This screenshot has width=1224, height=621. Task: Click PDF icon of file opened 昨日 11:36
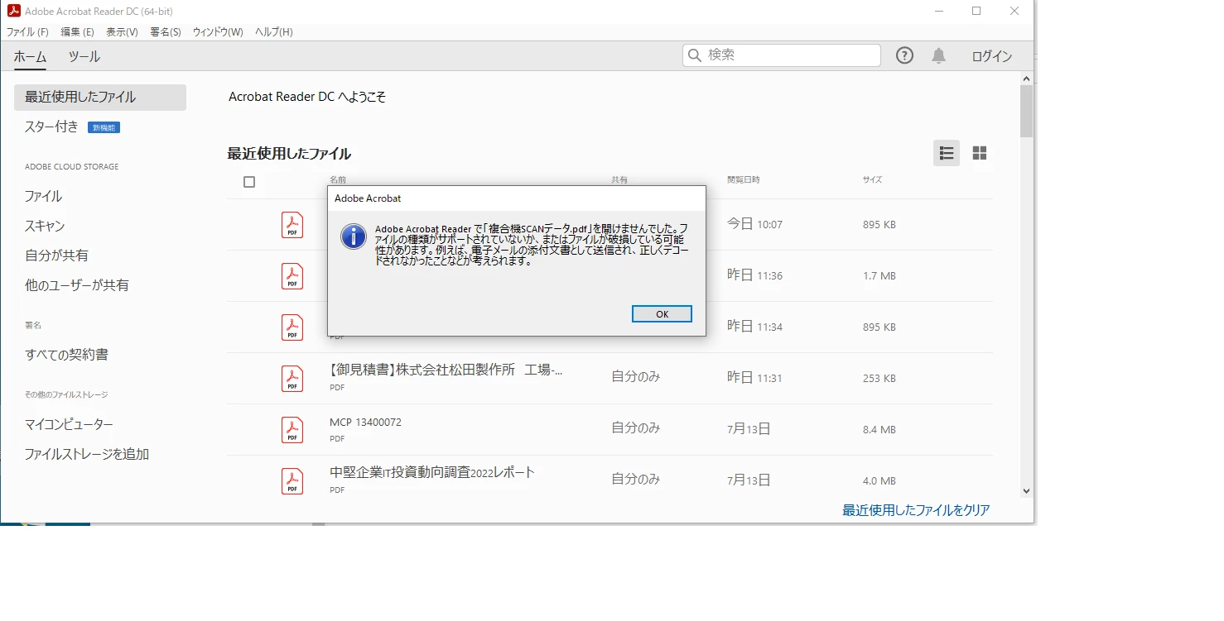[292, 276]
